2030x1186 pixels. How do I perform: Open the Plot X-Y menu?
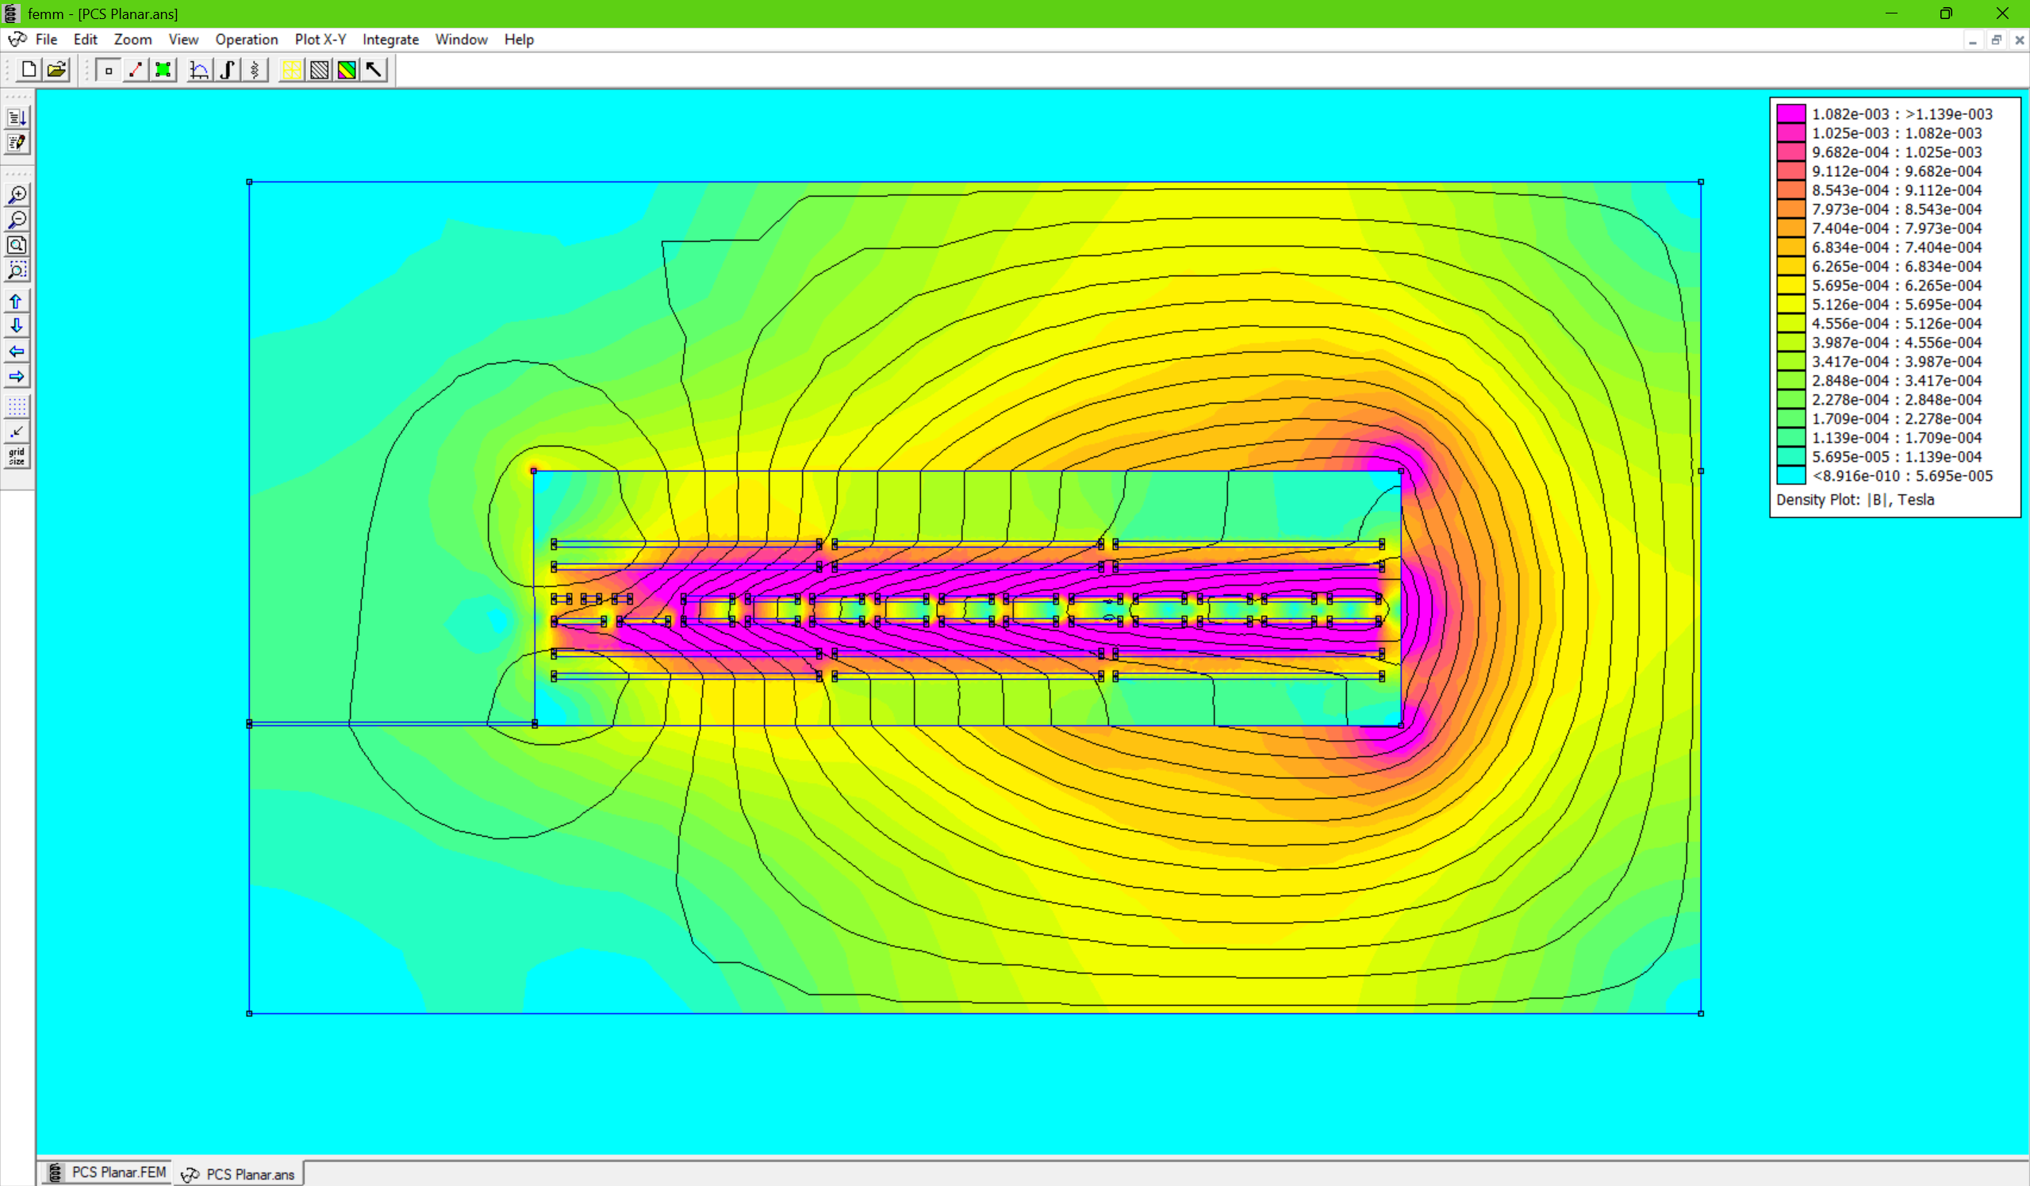pos(320,40)
